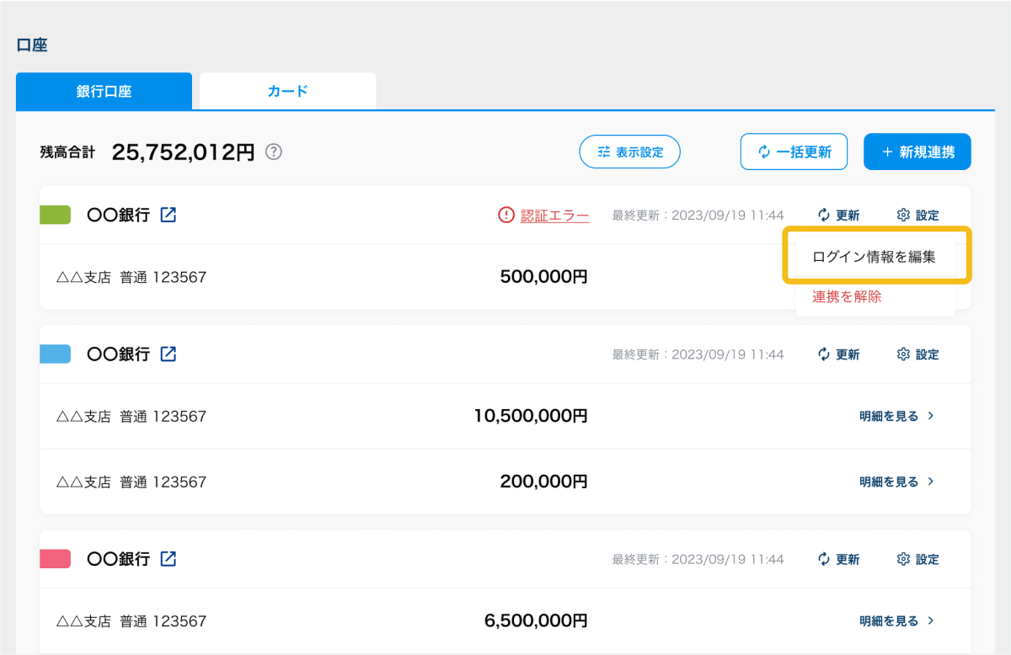Open 設定 gear for the blue bank
1011x655 pixels.
pyautogui.click(x=917, y=354)
